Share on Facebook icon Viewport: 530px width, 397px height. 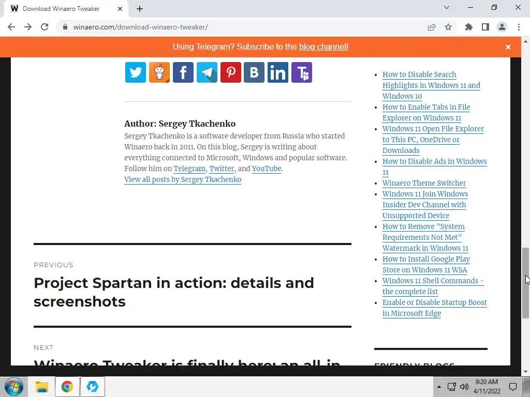(183, 72)
